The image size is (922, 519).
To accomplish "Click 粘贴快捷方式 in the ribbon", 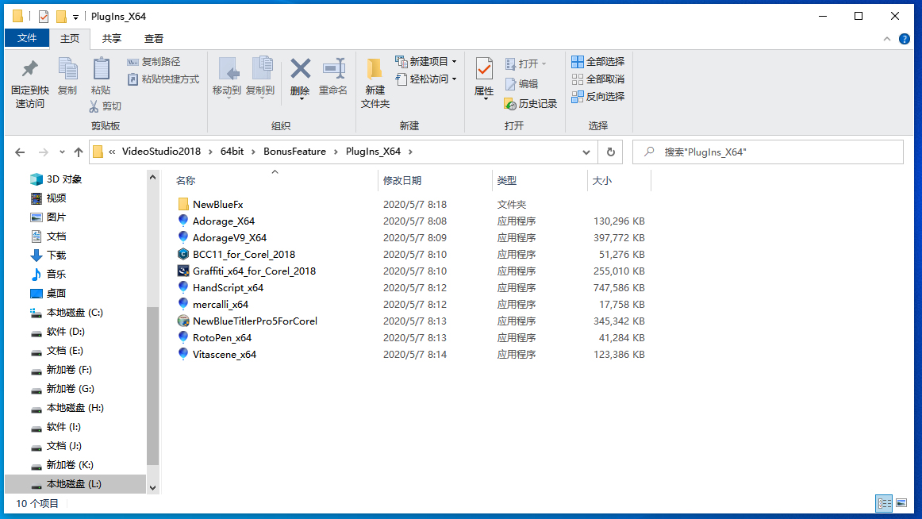I will click(x=163, y=79).
